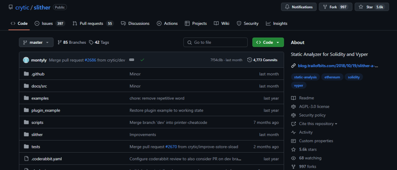Select the solidity topic tag
This screenshot has width=397, height=170.
[354, 77]
